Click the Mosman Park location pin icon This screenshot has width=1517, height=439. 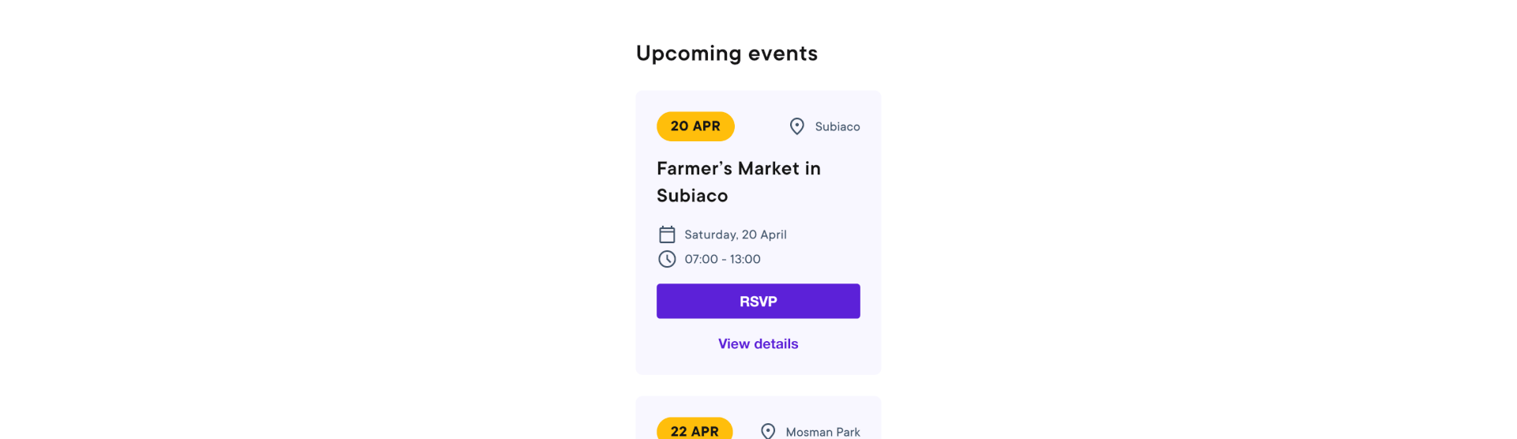point(767,431)
